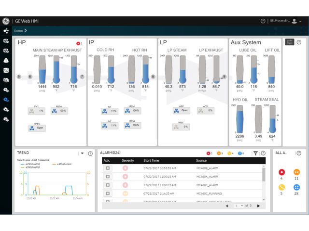The image size is (309, 231).
Task: Open help icon in top header bar
Action: click(x=263, y=21)
